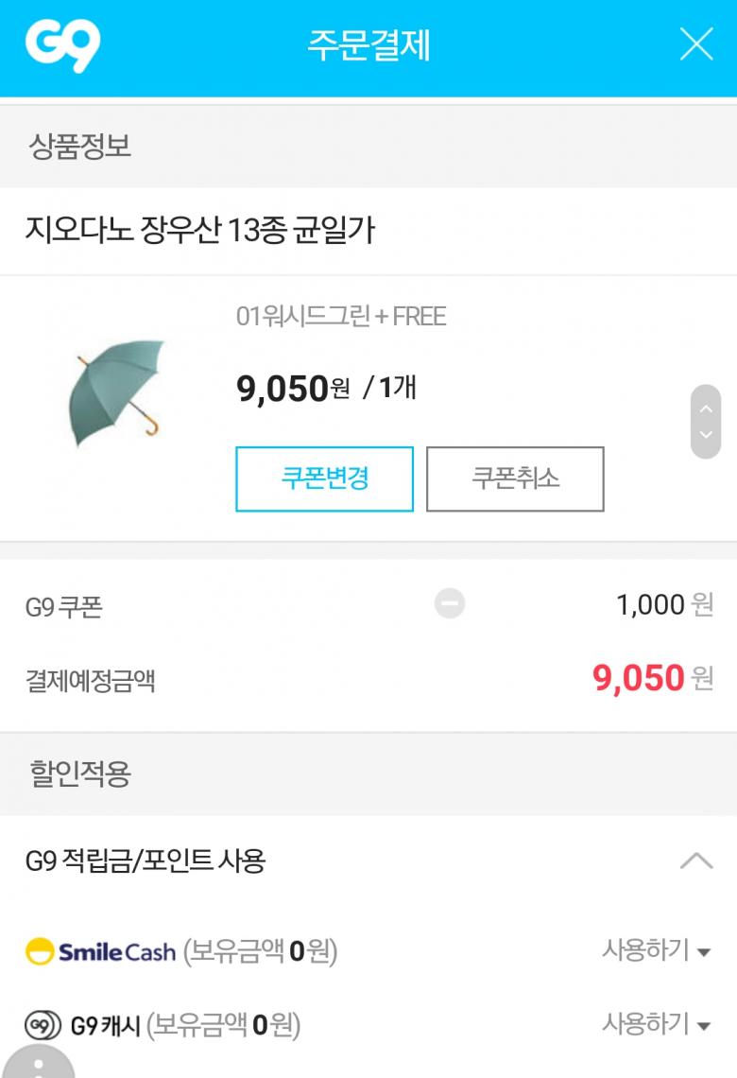Click the 상품정보 section header
Image resolution: width=737 pixels, height=1078 pixels.
[80, 147]
